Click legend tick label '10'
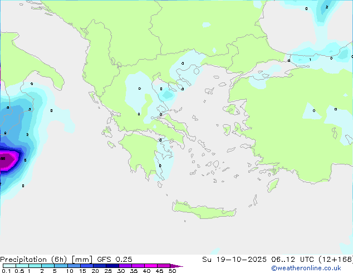Viewport: 353px width, 273px height. tap(70, 271)
